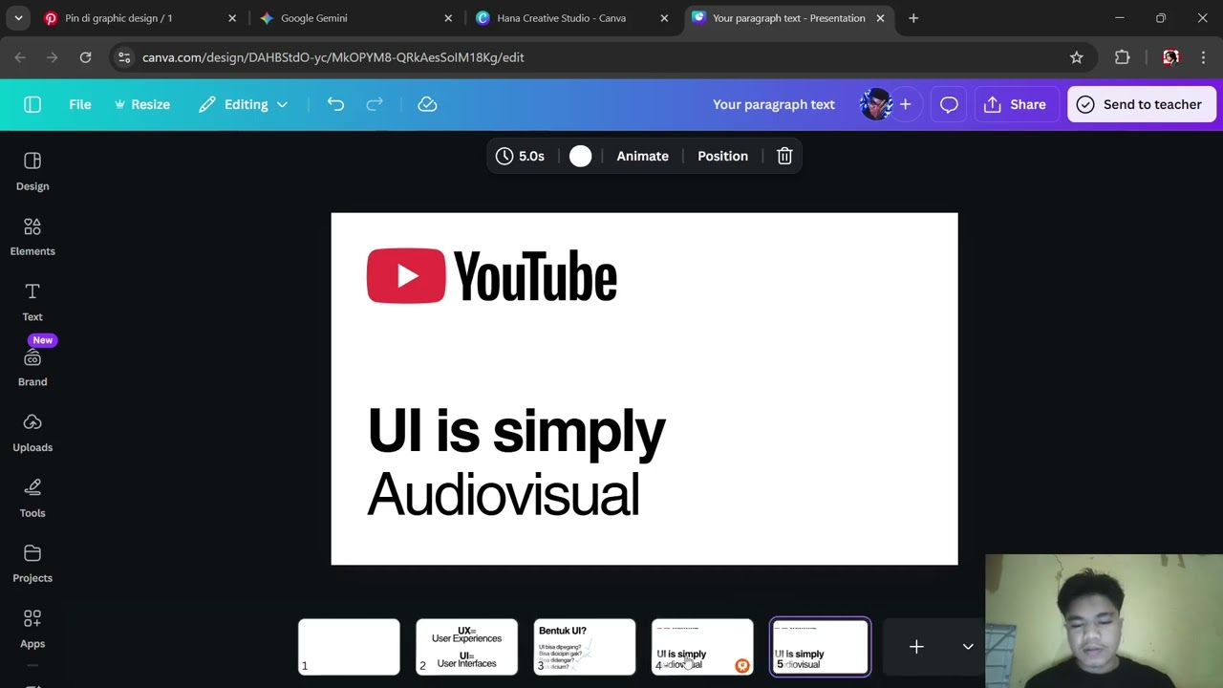Image resolution: width=1223 pixels, height=688 pixels.
Task: Open the browser tab search dropdown
Action: 18,18
